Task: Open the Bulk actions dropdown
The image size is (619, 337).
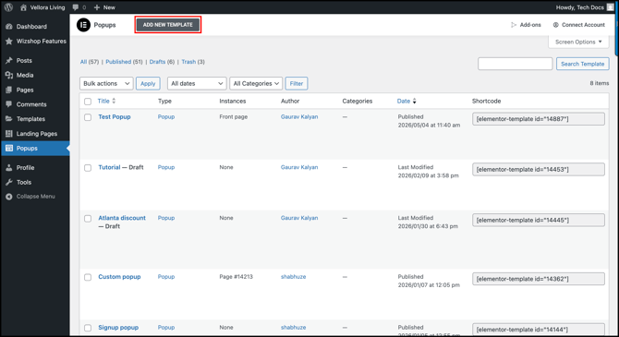Action: coord(106,83)
